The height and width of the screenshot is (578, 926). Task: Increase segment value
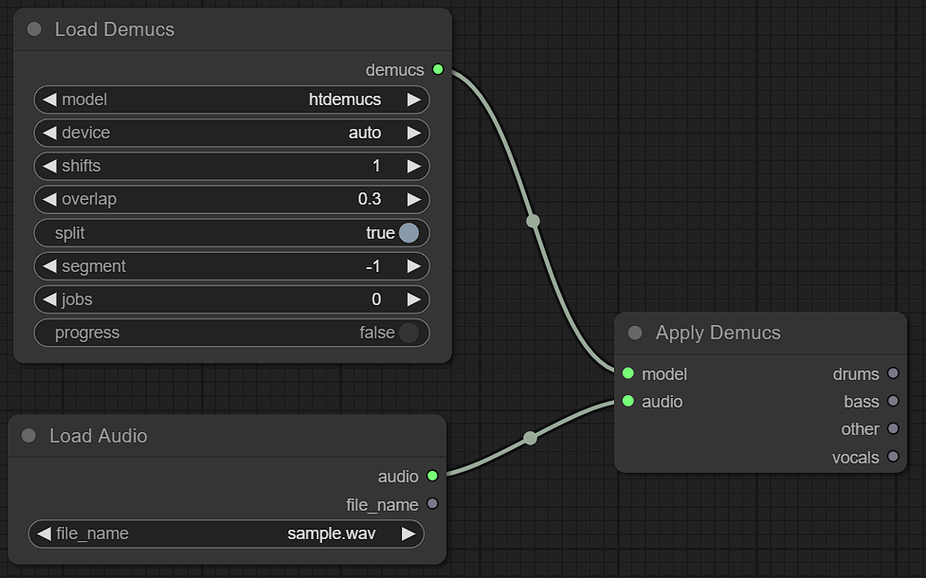[414, 266]
